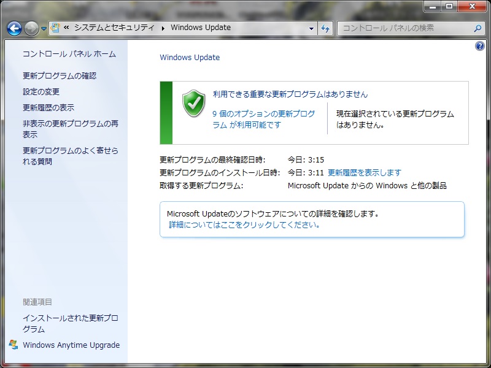
Task: Minimize the Windows Update window
Action: click(433, 7)
